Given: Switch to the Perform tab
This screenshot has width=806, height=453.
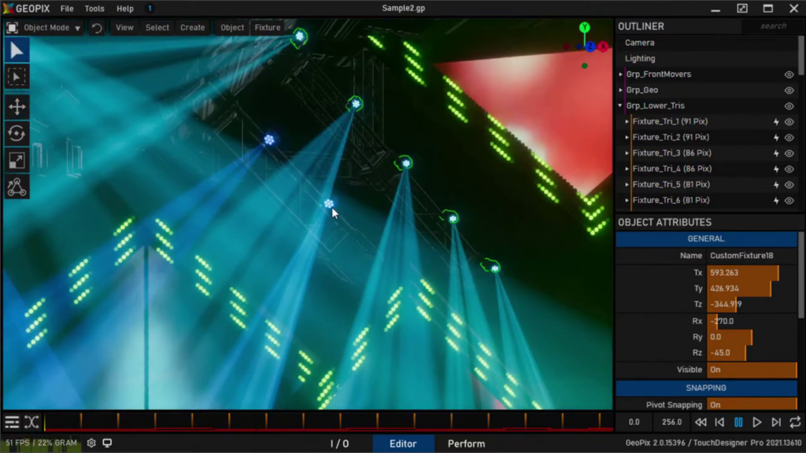Looking at the screenshot, I should (466, 444).
